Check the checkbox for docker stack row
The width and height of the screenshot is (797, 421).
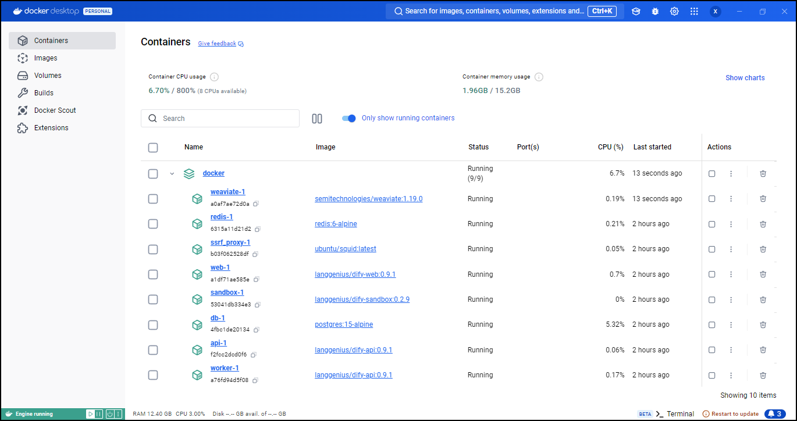point(153,174)
